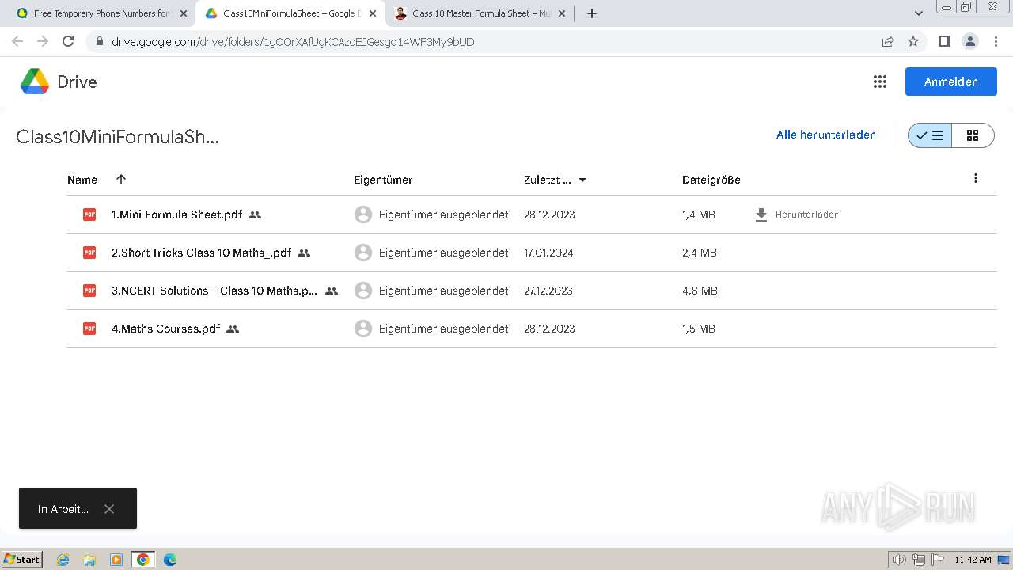The height and width of the screenshot is (570, 1013).
Task: Click shared-people icon next to Short Tricks file
Action: tap(304, 253)
